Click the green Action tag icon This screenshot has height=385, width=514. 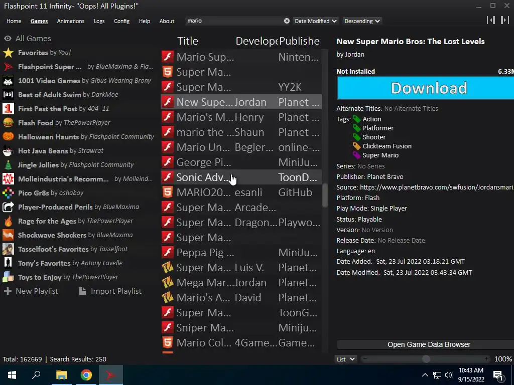coord(356,119)
